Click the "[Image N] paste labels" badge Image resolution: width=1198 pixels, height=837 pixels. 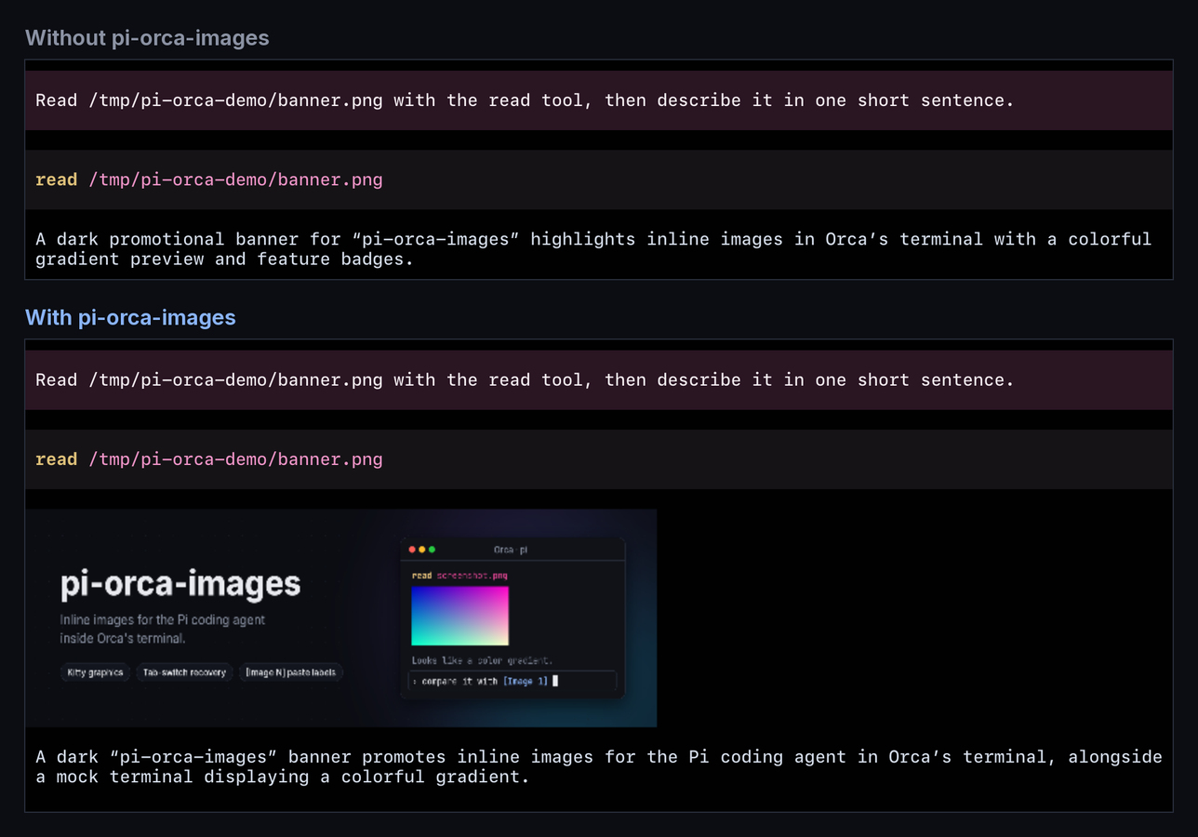pyautogui.click(x=291, y=671)
